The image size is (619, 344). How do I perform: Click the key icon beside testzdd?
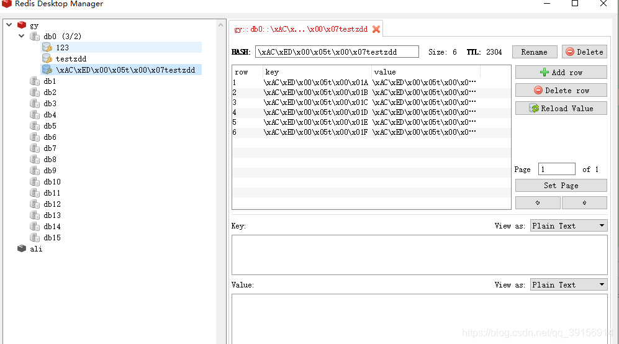[47, 58]
